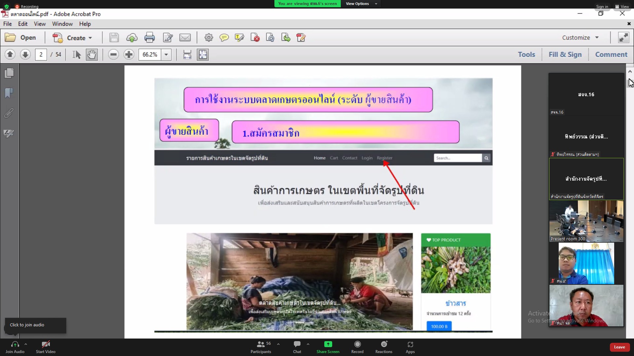
Task: Click the Save floppy disk icon
Action: point(114,38)
